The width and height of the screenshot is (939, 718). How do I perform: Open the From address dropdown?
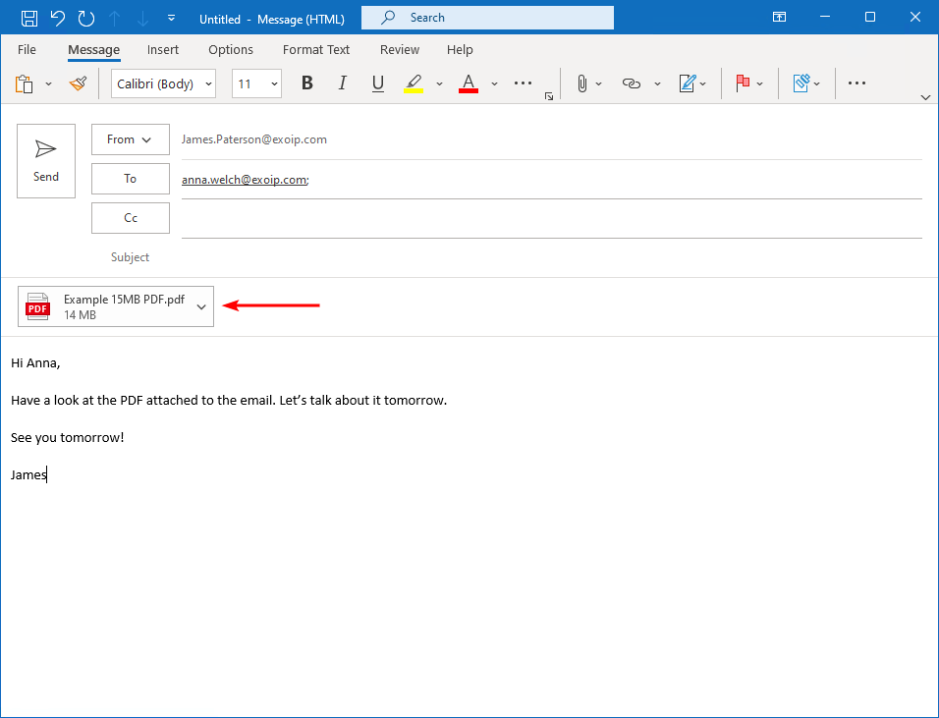pyautogui.click(x=130, y=139)
